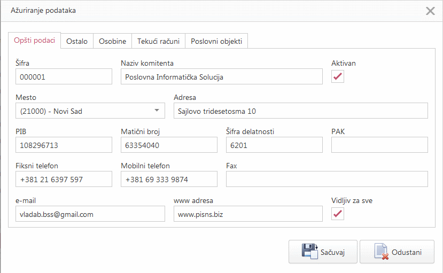443x273 pixels.
Task: Switch to the Ostalo tab
Action: pyautogui.click(x=77, y=41)
